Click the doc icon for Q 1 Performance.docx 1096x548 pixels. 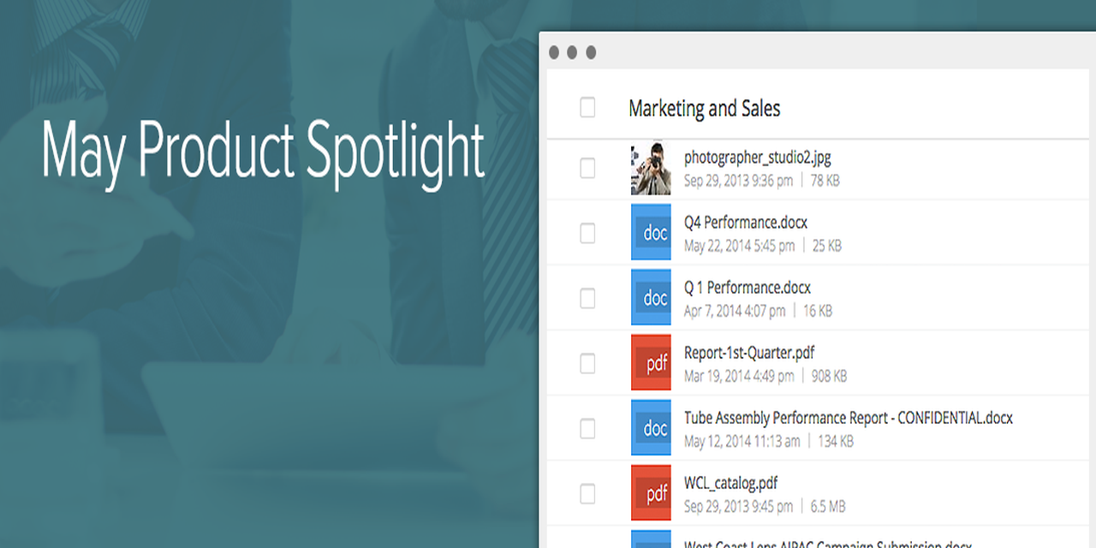tap(651, 297)
